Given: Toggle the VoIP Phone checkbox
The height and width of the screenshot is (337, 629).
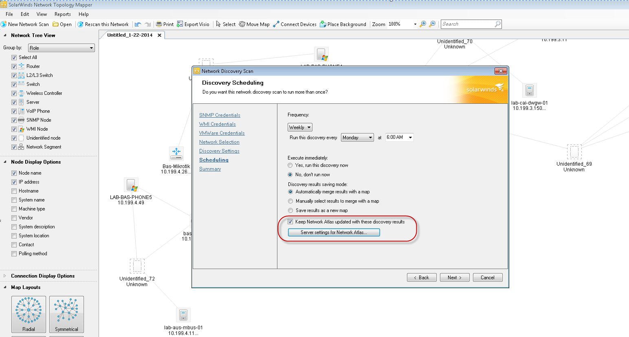Looking at the screenshot, I should [14, 111].
